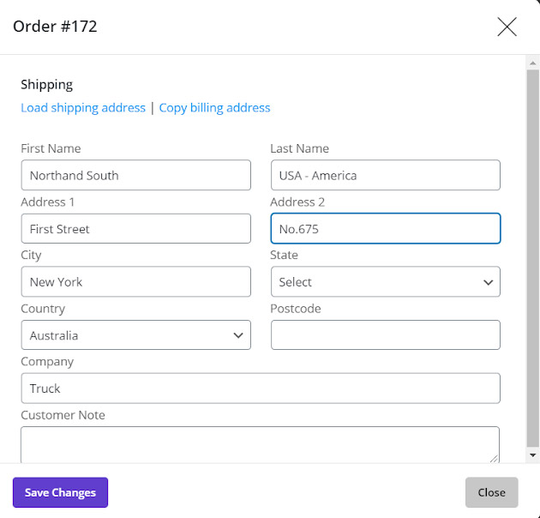The height and width of the screenshot is (518, 540).
Task: Click the gray Close button
Action: pos(491,492)
